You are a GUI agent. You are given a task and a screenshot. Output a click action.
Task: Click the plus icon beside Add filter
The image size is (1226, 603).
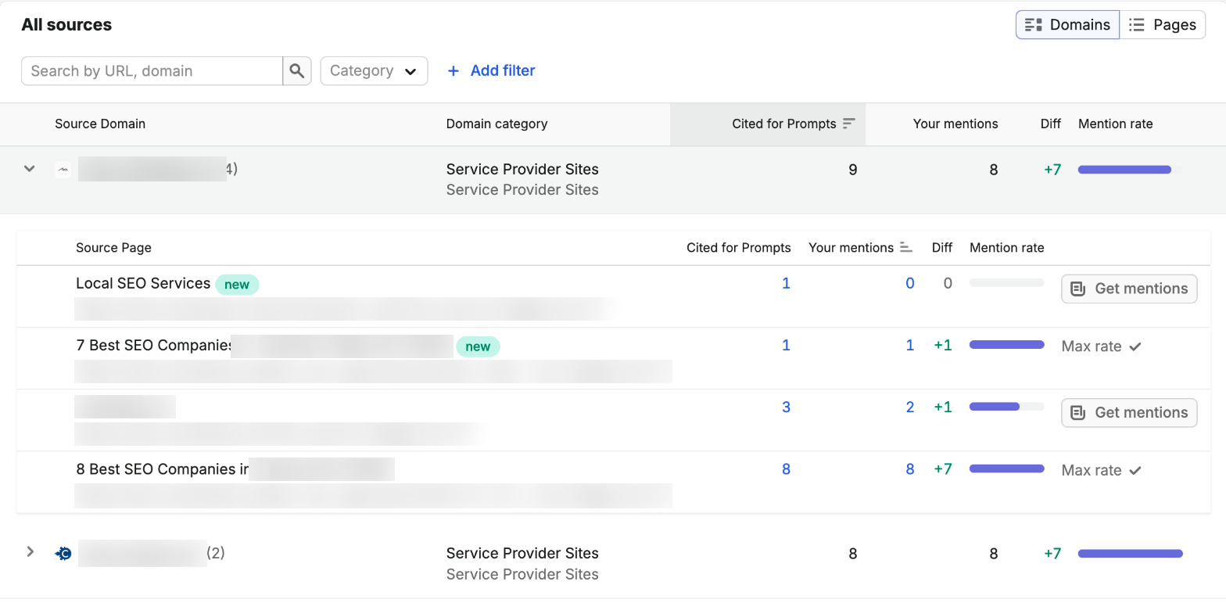coord(453,71)
